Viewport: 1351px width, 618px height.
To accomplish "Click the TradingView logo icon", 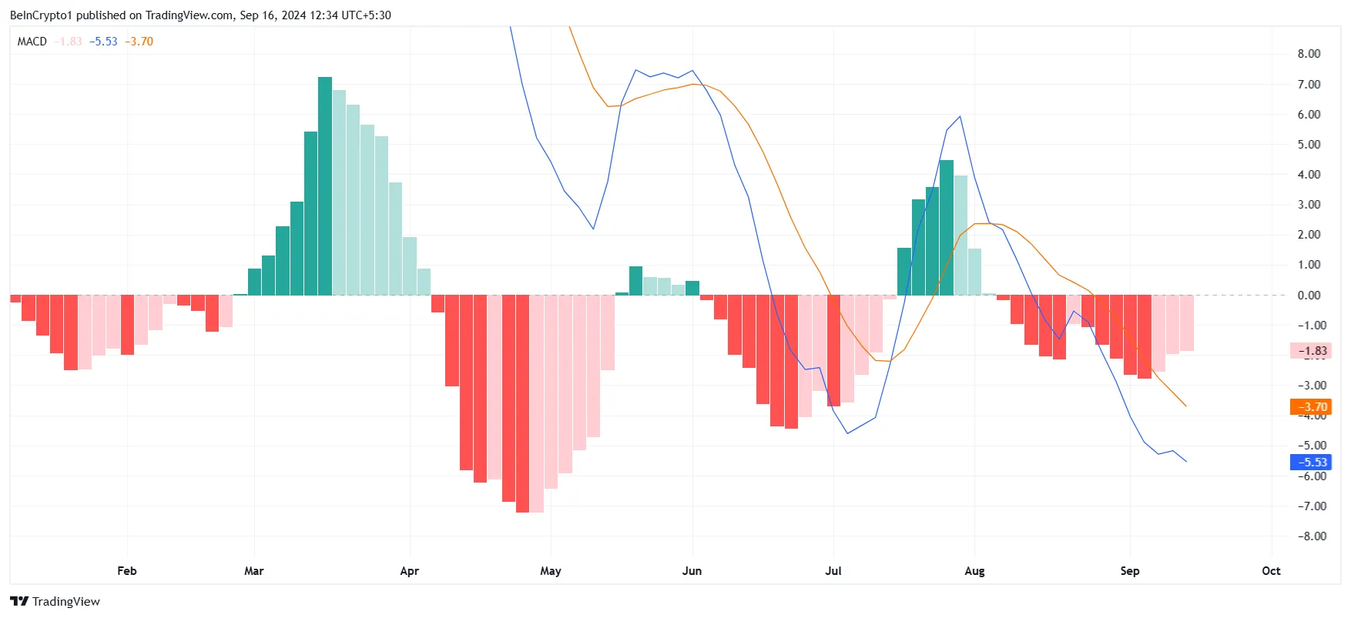I will (x=19, y=601).
